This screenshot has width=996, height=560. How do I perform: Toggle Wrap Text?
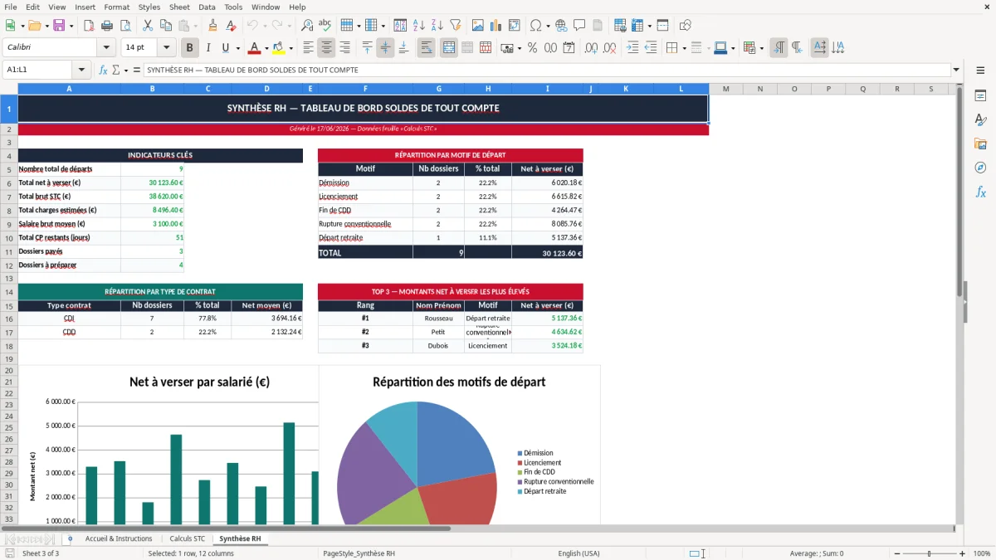coord(426,48)
